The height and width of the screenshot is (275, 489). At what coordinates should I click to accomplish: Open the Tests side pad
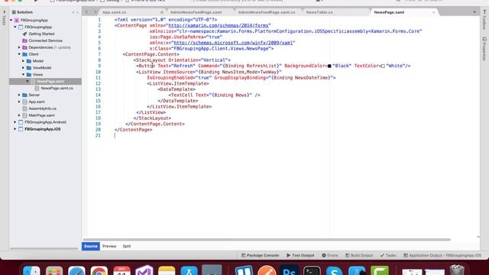click(x=4, y=18)
